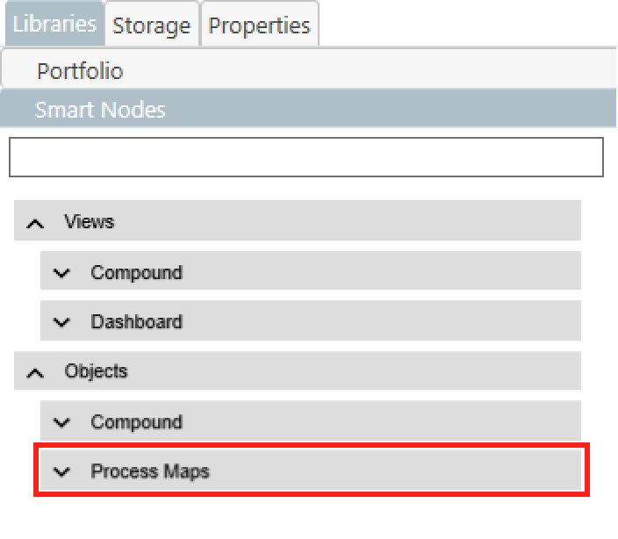Expand Compound under Views via its chevron

coord(61,273)
